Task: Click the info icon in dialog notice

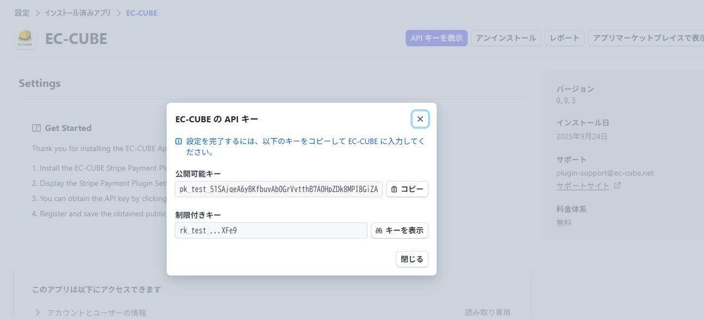Action: (179, 141)
